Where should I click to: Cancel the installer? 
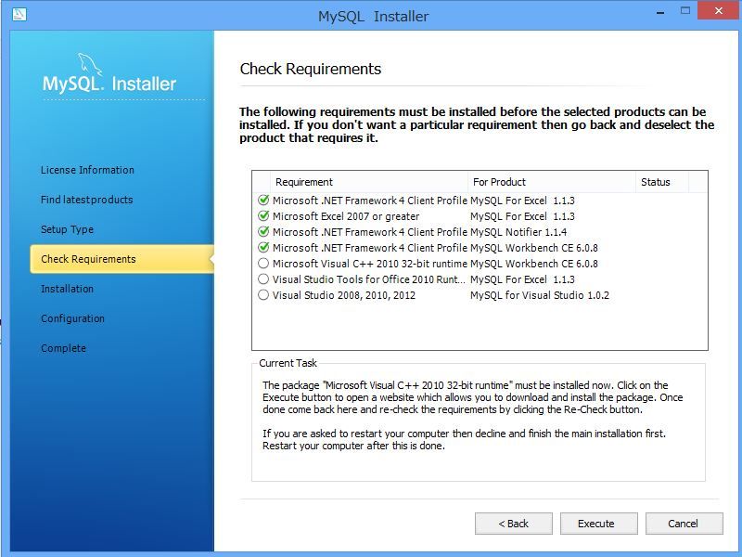pyautogui.click(x=684, y=524)
